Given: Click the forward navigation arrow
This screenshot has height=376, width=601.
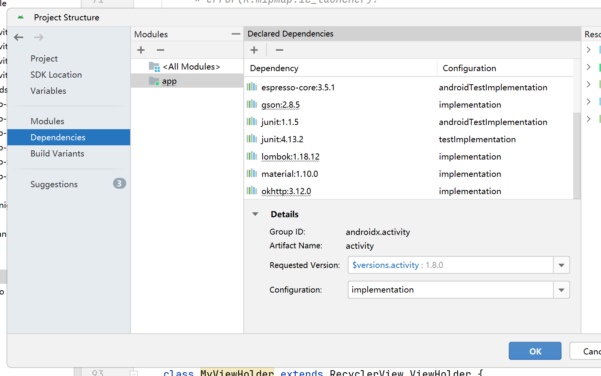Looking at the screenshot, I should click(x=39, y=37).
